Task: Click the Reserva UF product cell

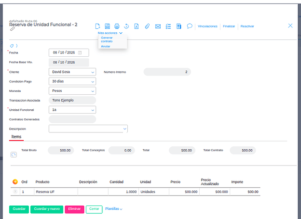Action: pos(56,192)
